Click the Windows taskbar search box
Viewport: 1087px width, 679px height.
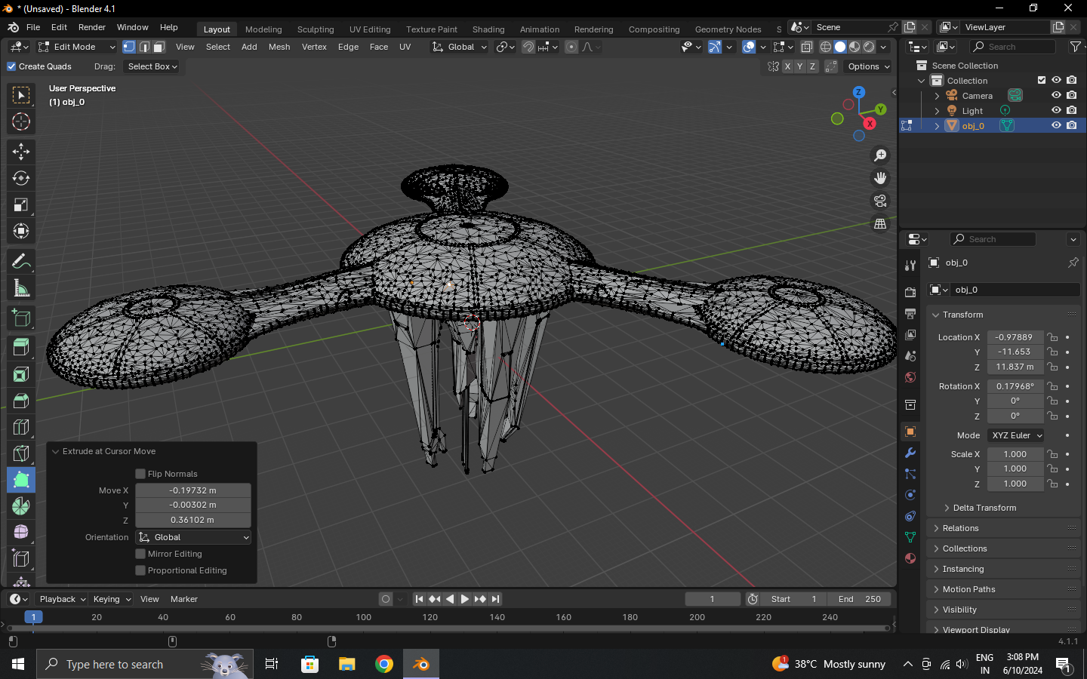145,664
